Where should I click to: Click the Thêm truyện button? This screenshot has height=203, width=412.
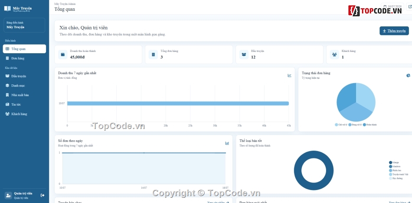pos(394,31)
